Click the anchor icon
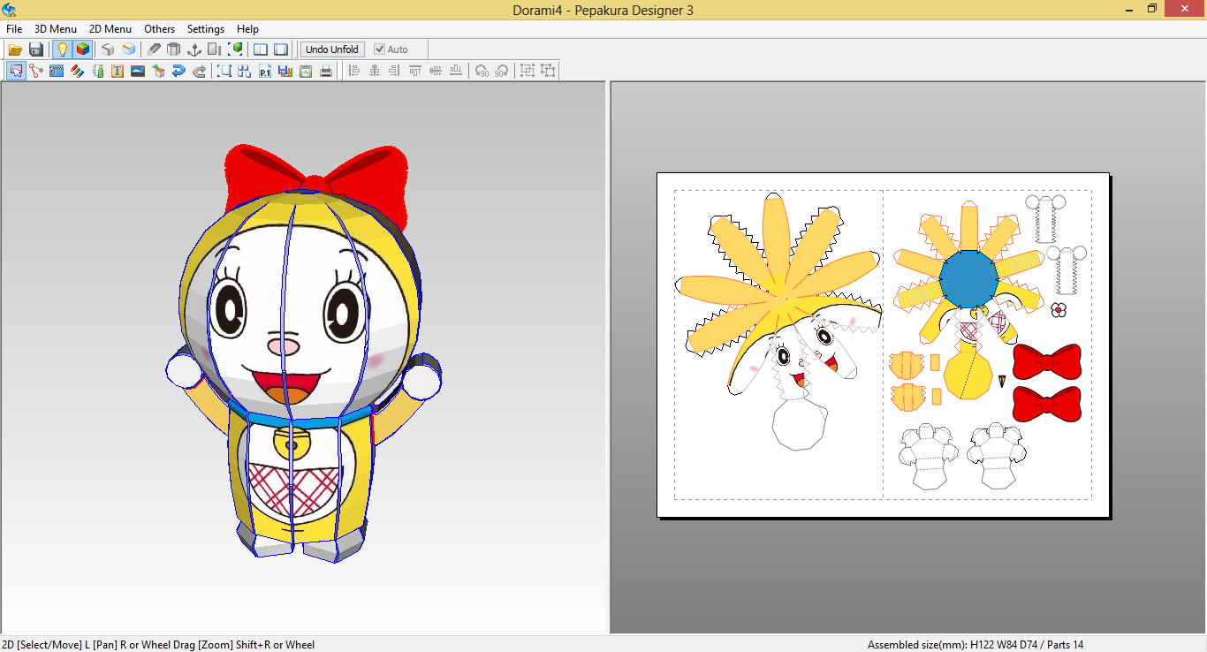The width and height of the screenshot is (1207, 652). [x=194, y=49]
